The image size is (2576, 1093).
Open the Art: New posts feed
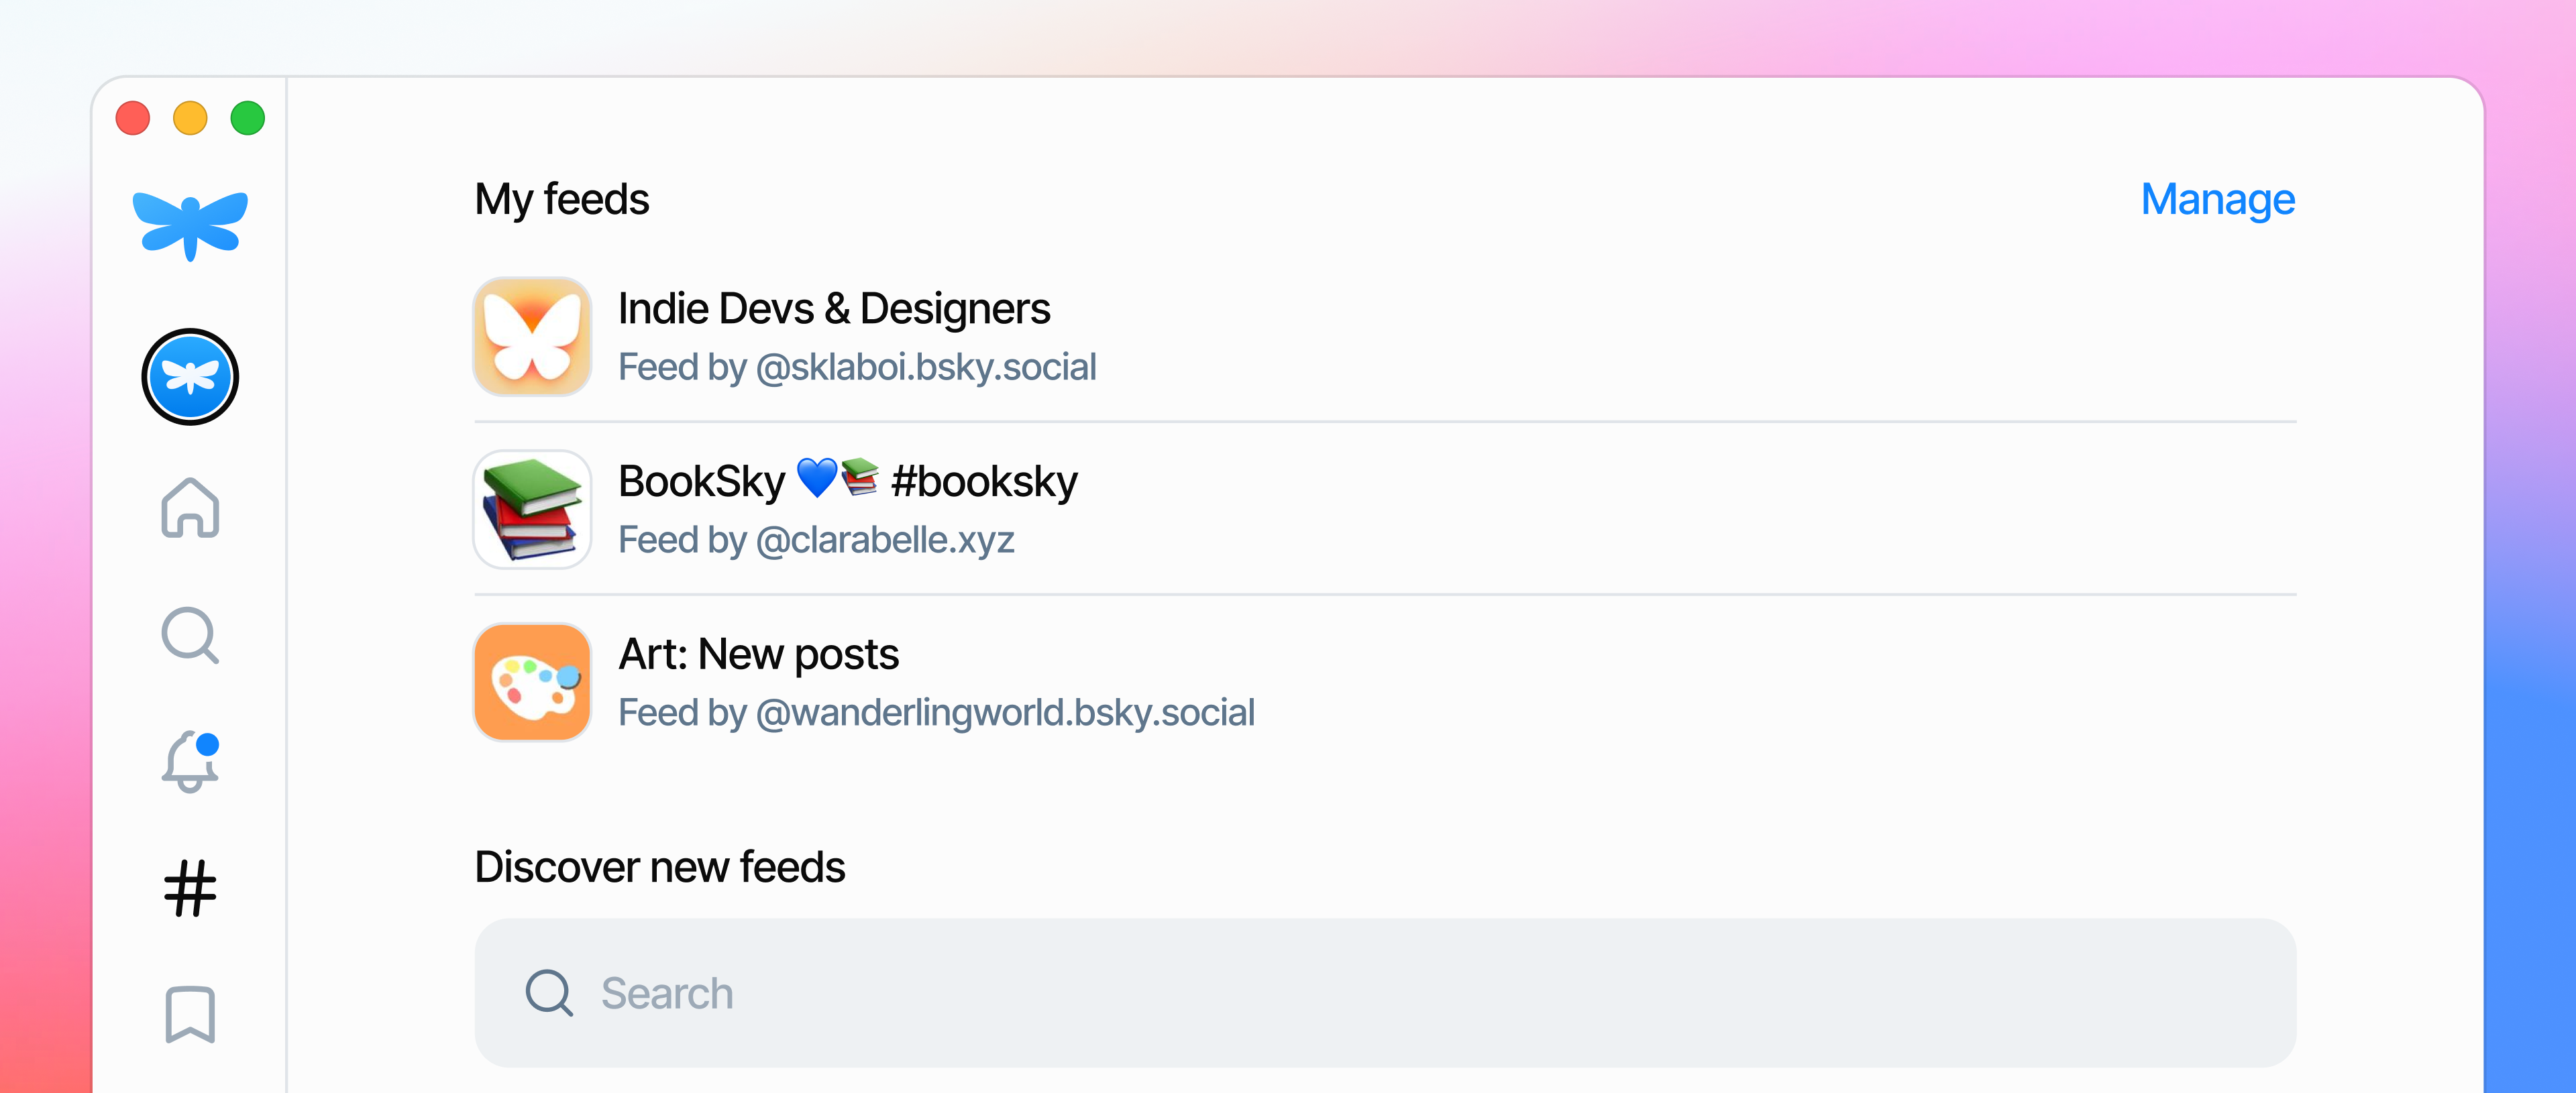coord(1385,683)
